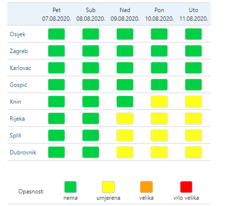Click the Uto 11.08.2020 column header
Screen dimensions: 234x206
[x=193, y=14]
